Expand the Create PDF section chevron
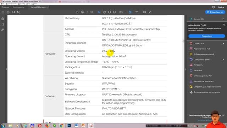The width and height of the screenshot is (227, 128). pos(223,43)
